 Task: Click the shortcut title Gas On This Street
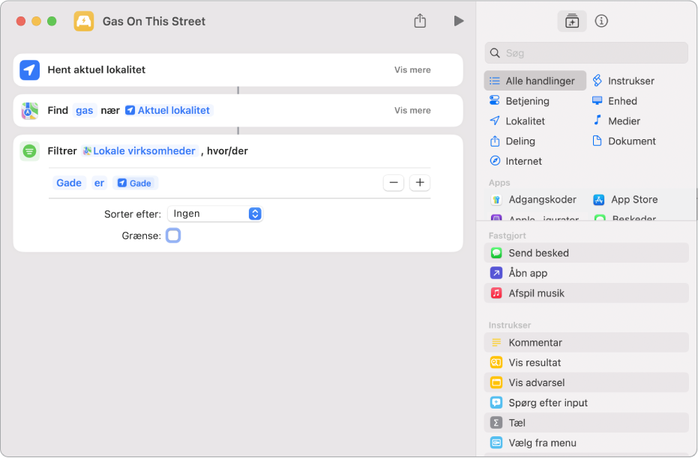(154, 21)
